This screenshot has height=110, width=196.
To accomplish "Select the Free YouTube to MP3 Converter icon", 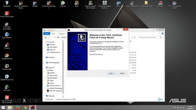I will [7, 99].
